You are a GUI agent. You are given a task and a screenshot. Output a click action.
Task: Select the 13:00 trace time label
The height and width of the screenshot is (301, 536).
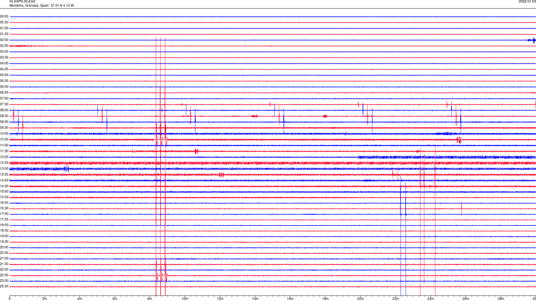click(4, 168)
